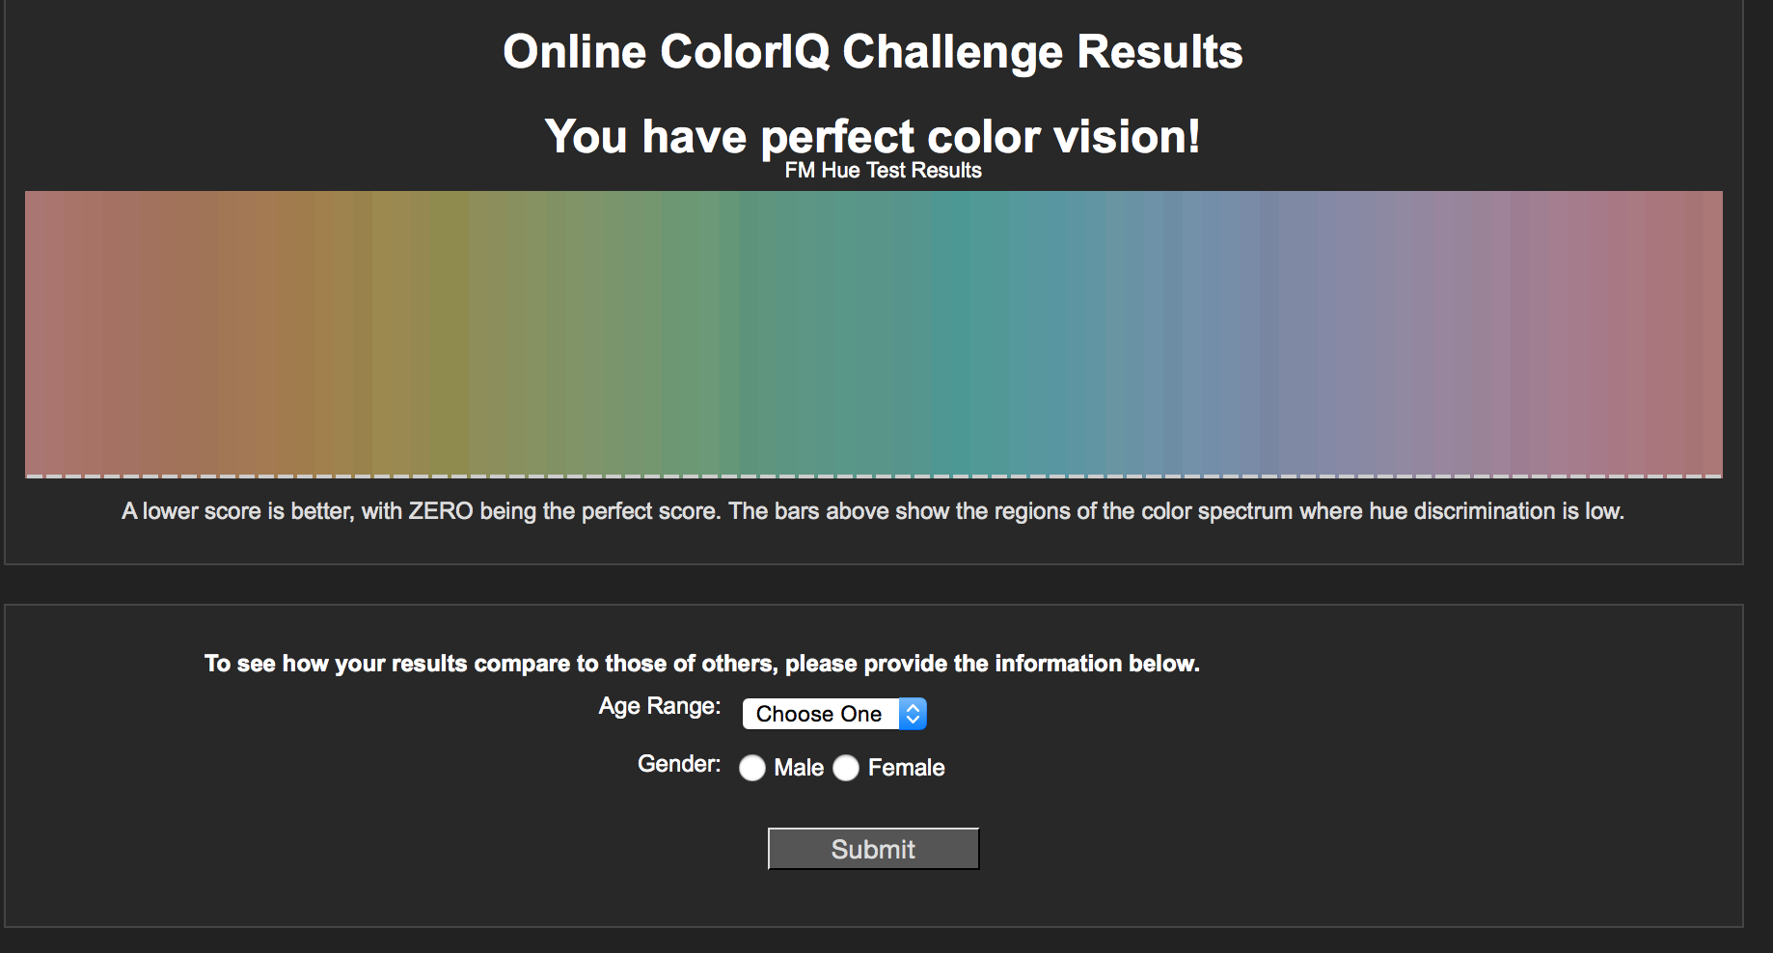Select the Female radio button
The height and width of the screenshot is (953, 1773).
[846, 768]
